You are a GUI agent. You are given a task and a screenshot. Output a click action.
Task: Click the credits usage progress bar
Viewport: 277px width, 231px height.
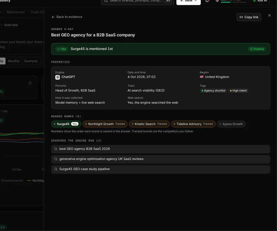pos(233,2)
